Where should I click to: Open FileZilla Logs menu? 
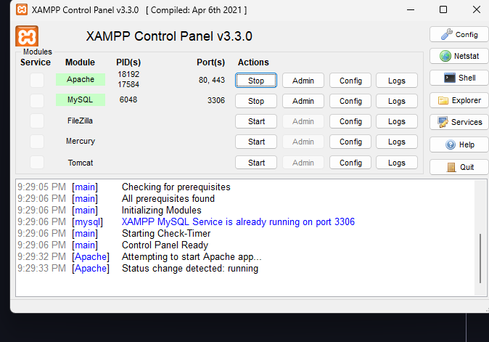point(397,121)
